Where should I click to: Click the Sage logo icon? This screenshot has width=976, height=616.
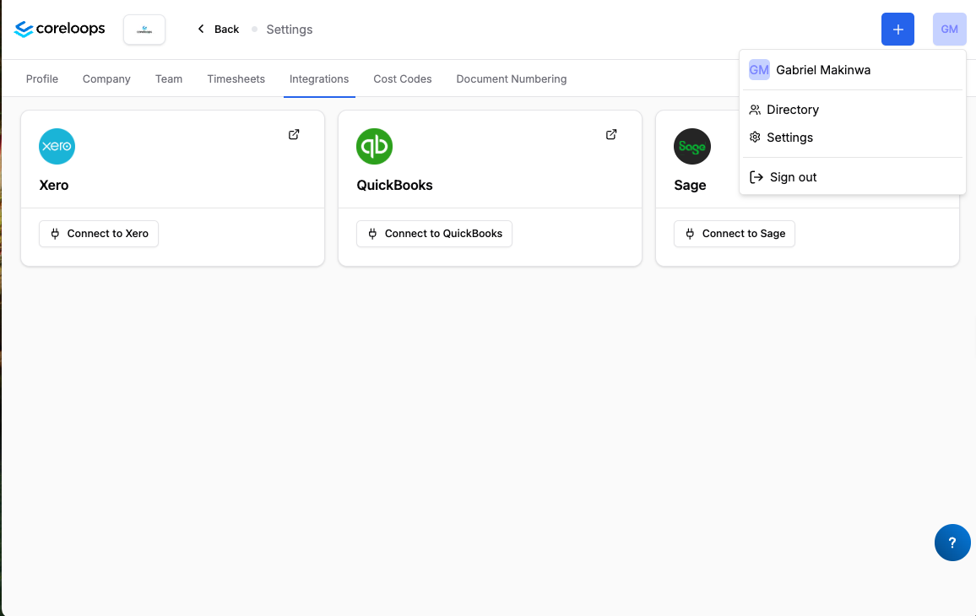[x=691, y=146]
